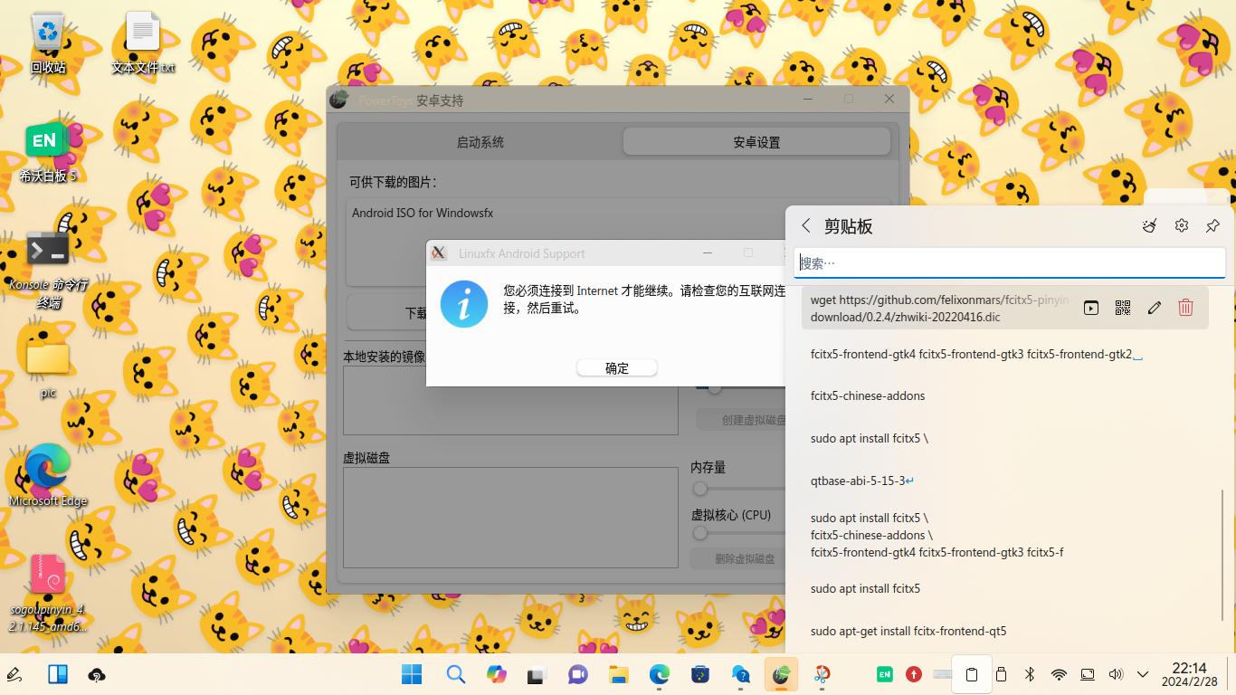Delete the wget clipboard entry
Image resolution: width=1236 pixels, height=695 pixels.
coord(1185,308)
